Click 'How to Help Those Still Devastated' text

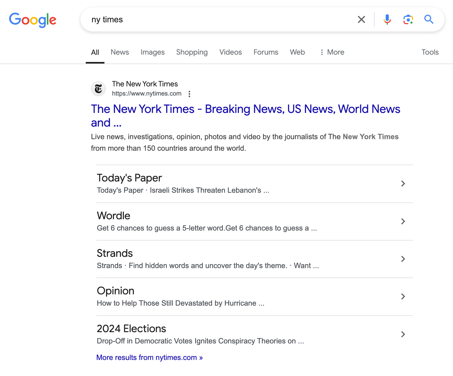click(x=180, y=303)
